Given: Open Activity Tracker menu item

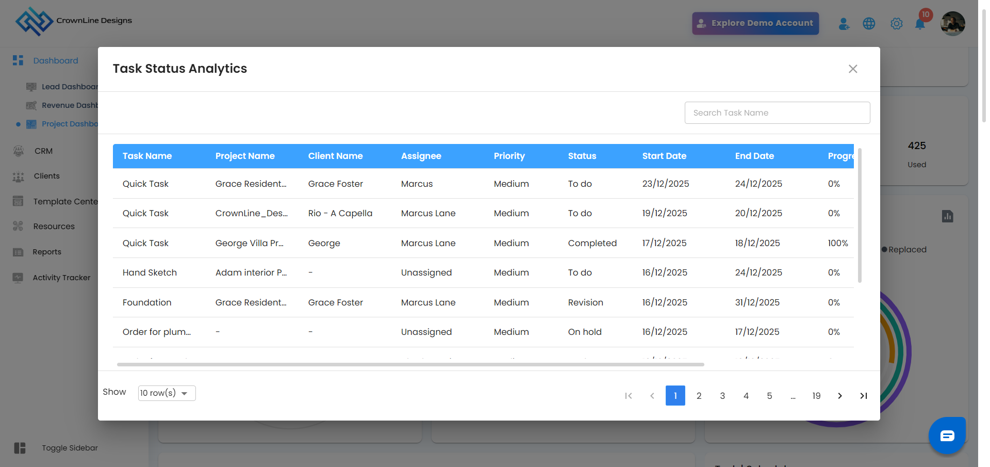Looking at the screenshot, I should coord(61,278).
